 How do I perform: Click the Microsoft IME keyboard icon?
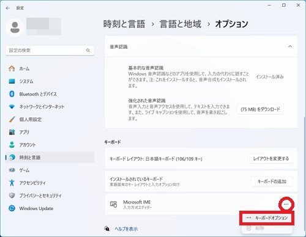(x=113, y=204)
